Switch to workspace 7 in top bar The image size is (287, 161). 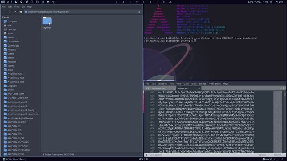click(157, 2)
